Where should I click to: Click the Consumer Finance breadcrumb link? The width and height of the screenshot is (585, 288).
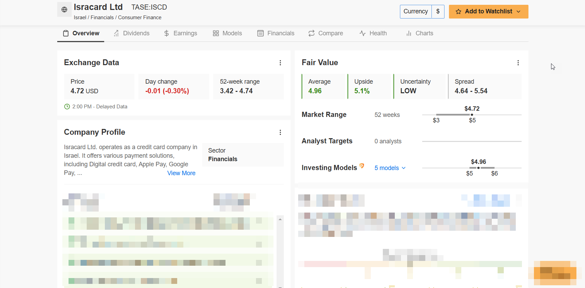pyautogui.click(x=140, y=17)
